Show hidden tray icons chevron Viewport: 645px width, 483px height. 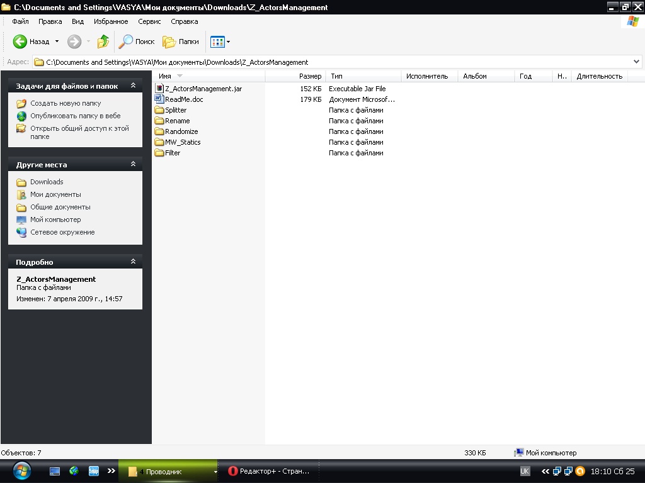click(x=545, y=471)
